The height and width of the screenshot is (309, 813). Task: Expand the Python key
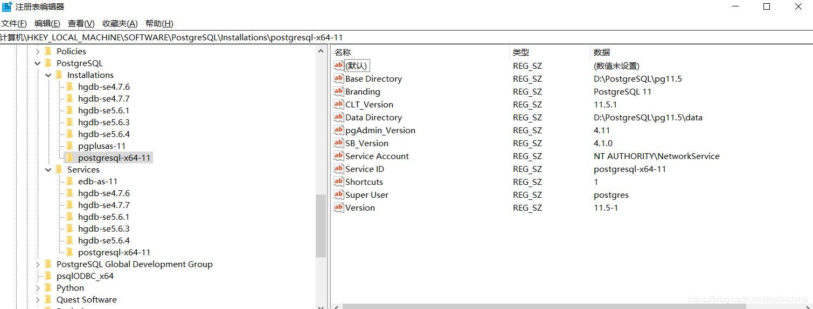pos(38,288)
